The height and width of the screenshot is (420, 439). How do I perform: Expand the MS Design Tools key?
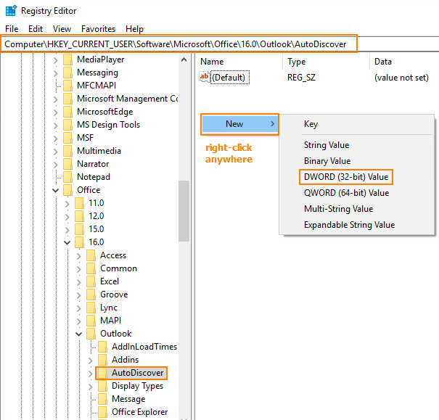point(55,125)
